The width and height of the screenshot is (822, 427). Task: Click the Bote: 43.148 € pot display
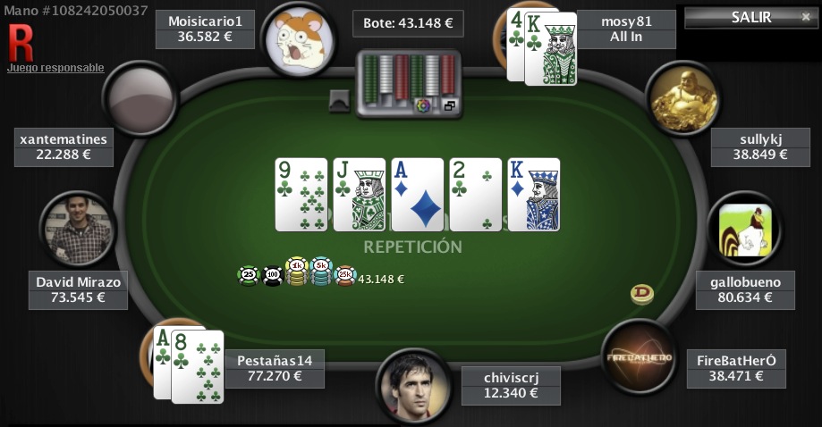point(408,23)
